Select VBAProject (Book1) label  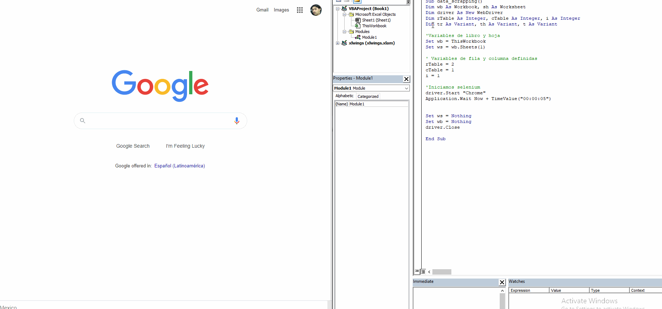(x=369, y=9)
